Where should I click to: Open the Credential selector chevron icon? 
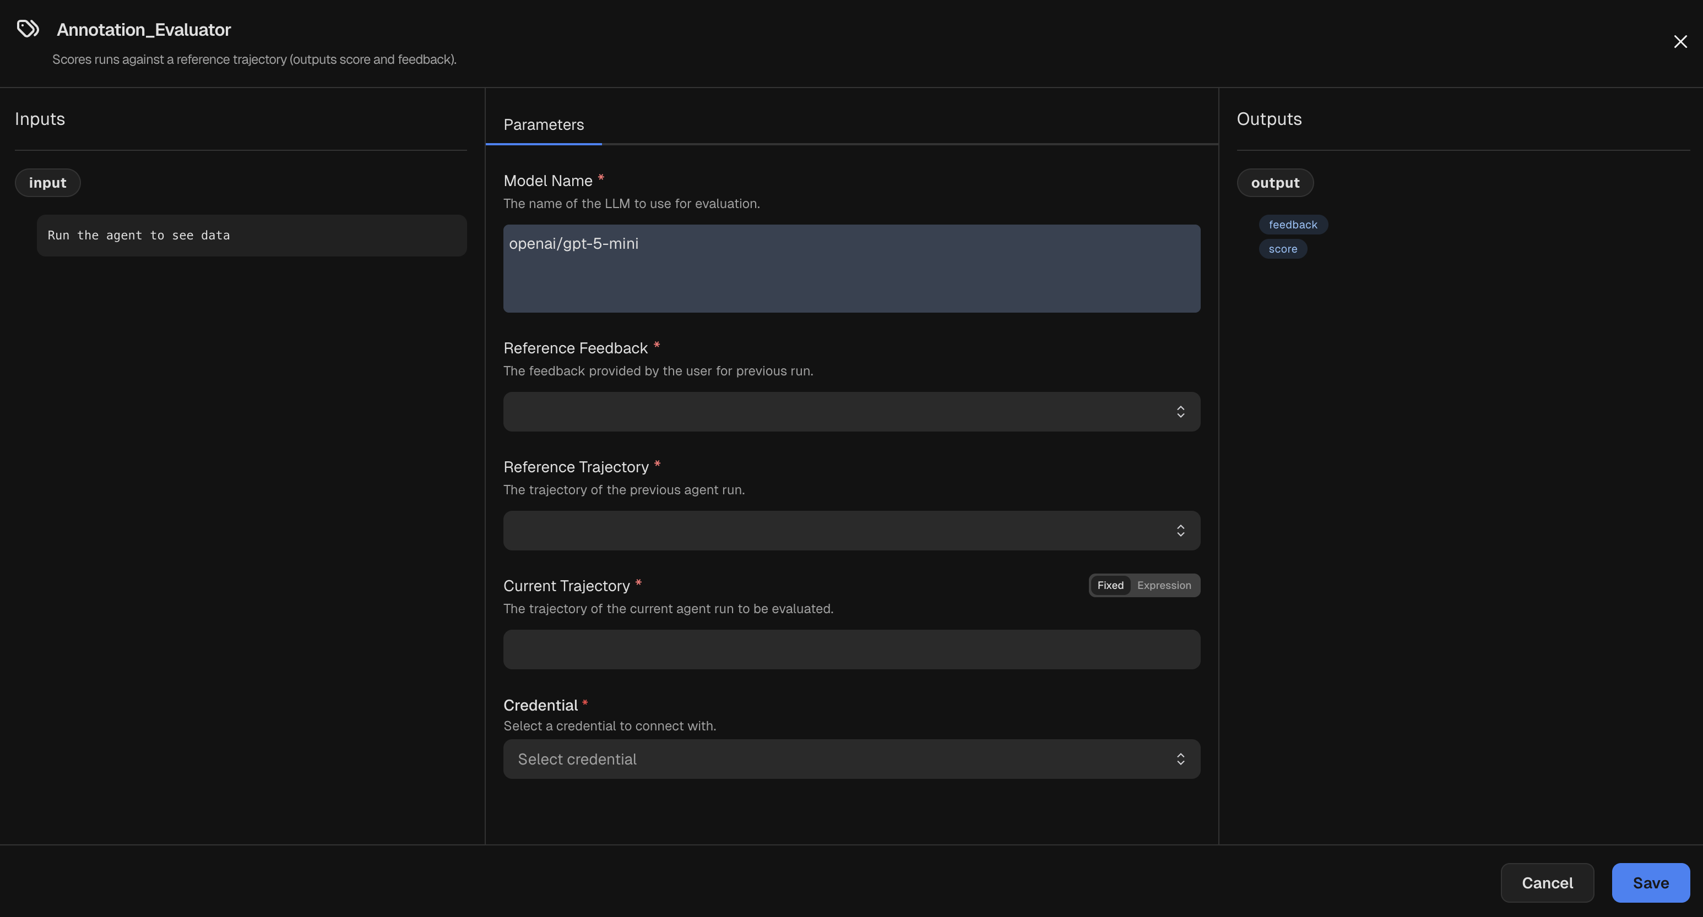click(x=1181, y=758)
